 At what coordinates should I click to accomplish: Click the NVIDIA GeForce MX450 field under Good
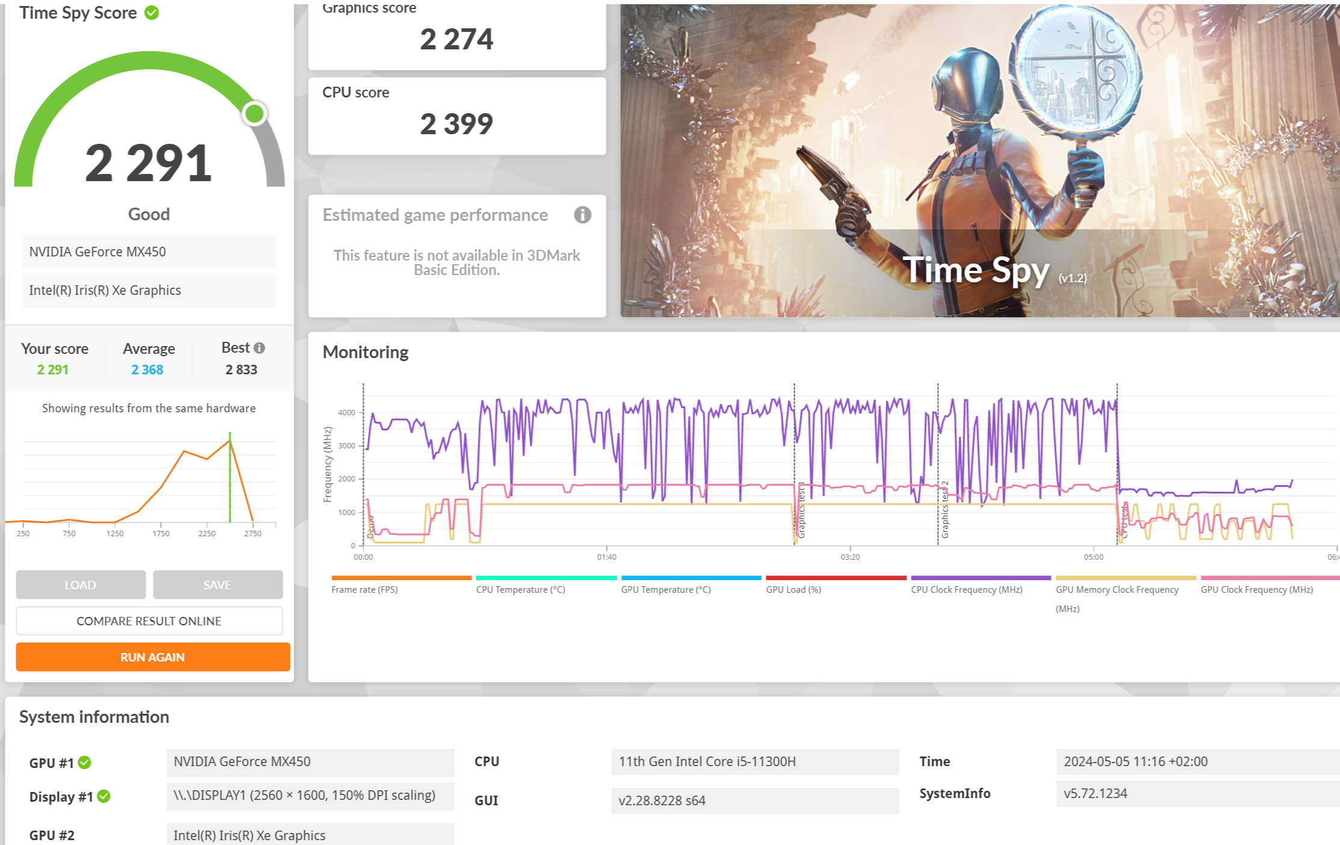pos(149,252)
